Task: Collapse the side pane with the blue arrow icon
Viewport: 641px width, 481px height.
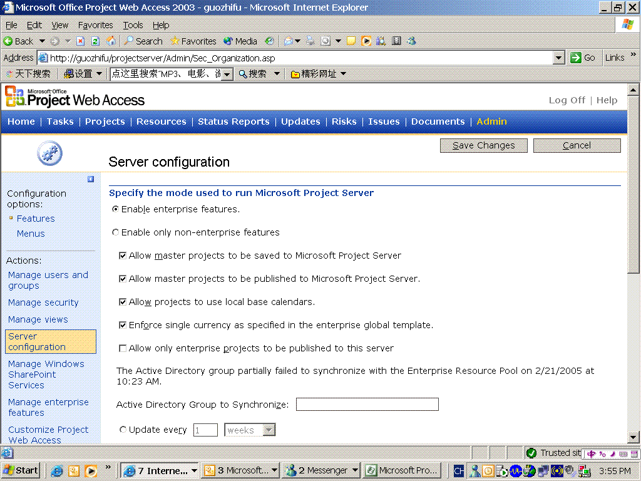Action: (91, 179)
